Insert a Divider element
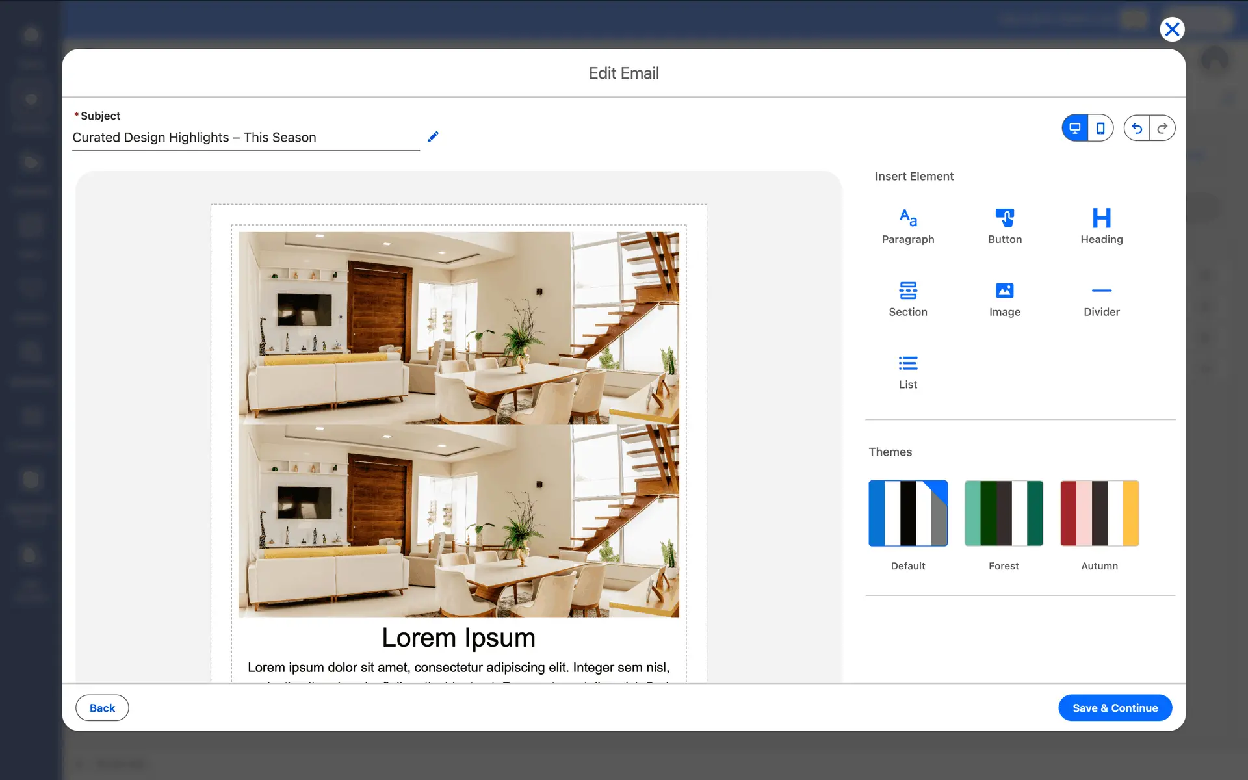 pos(1101,298)
